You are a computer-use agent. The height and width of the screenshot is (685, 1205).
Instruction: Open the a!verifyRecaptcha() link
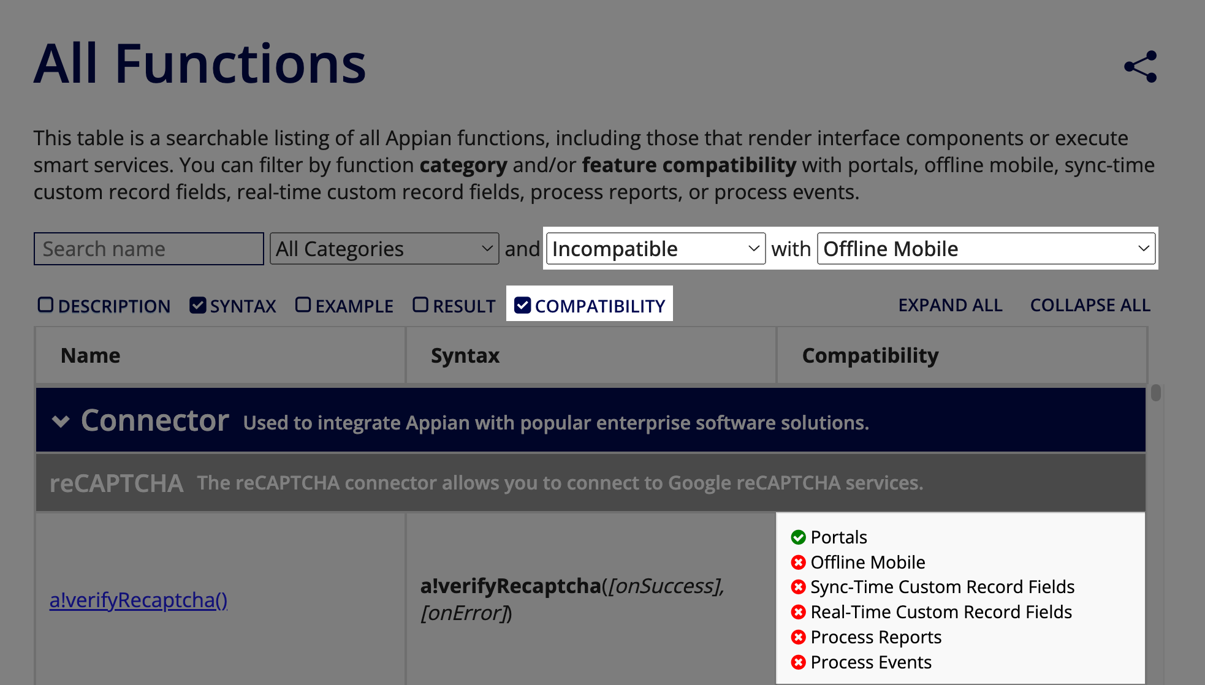(x=139, y=600)
